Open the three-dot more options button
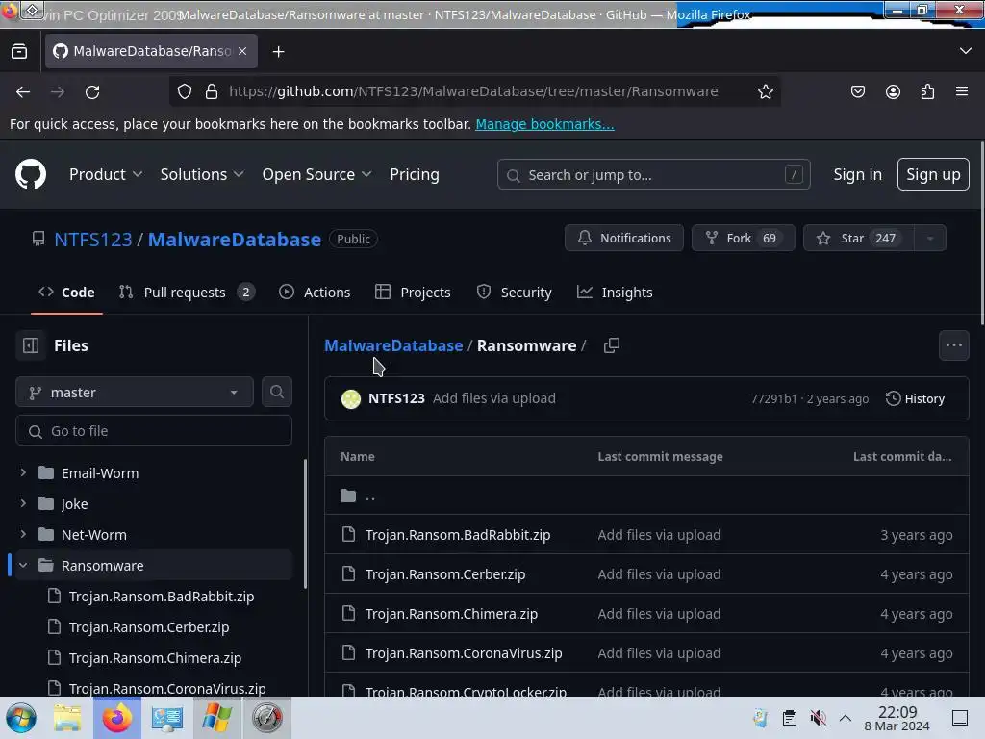Viewport: 985px width, 739px height. [953, 345]
